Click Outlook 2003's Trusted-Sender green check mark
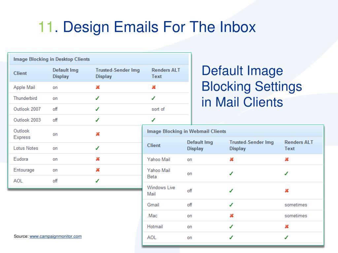Screen dimensions: 338x253 point(97,120)
